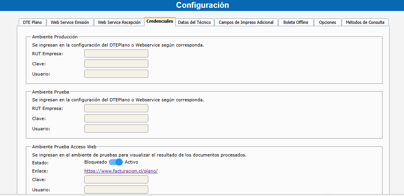404x196 pixels.
Task: Focus Clave field in Ambiente Prueba
Action: click(116, 119)
